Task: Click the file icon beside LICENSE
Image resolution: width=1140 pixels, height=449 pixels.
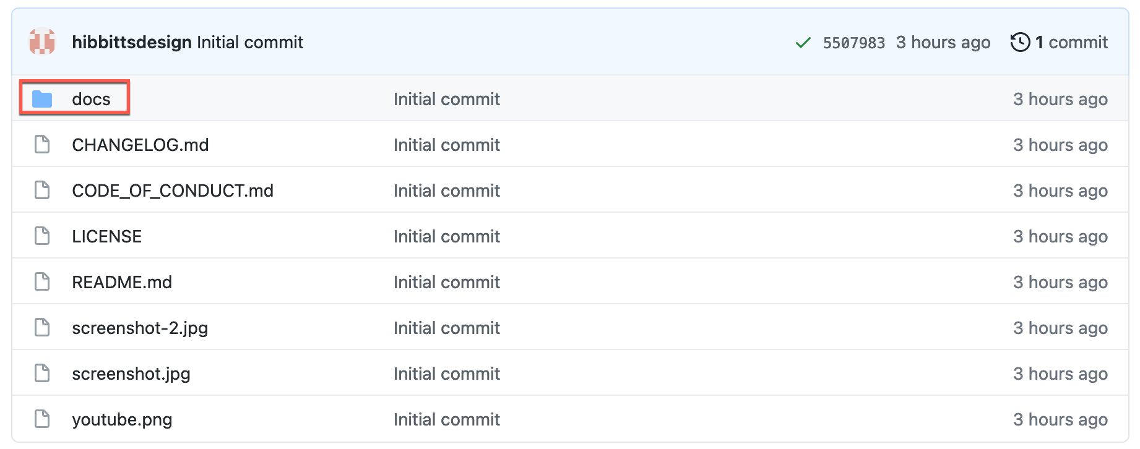Action: 41,235
